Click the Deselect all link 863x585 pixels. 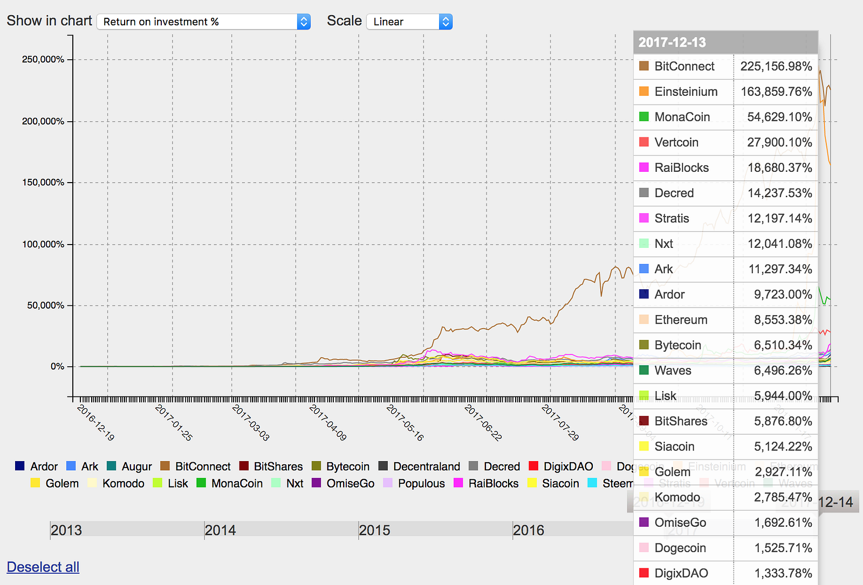click(43, 567)
